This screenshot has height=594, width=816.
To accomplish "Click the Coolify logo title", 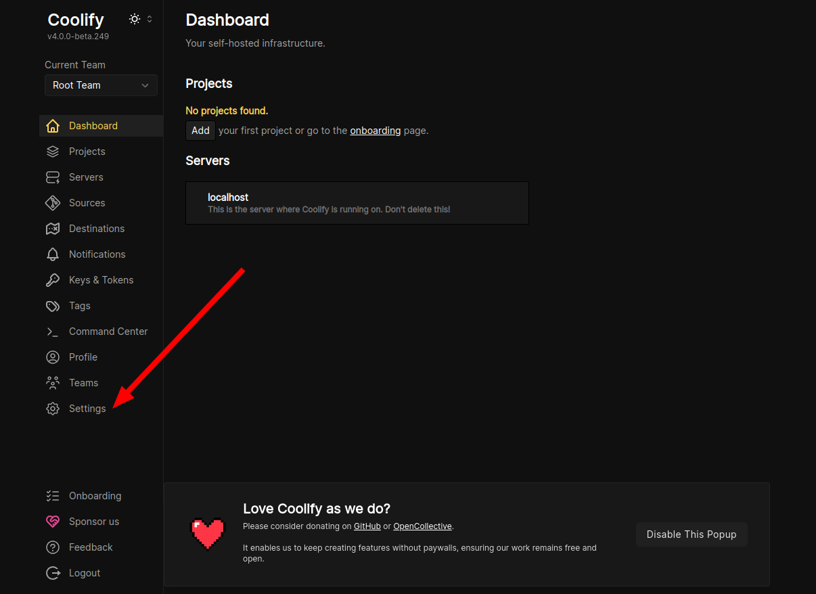I will (76, 20).
